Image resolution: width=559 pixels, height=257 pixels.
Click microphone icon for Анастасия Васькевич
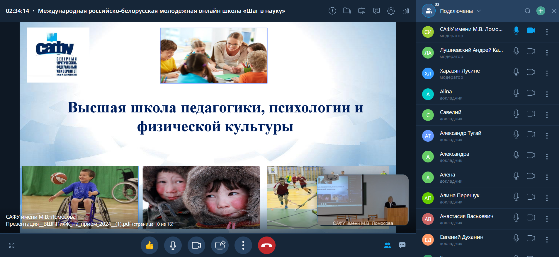pyautogui.click(x=516, y=217)
